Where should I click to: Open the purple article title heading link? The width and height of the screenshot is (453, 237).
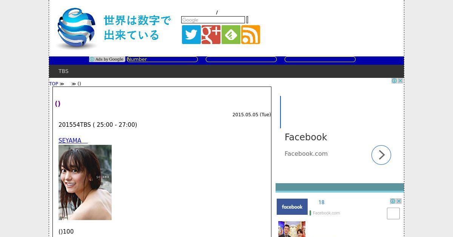58,103
